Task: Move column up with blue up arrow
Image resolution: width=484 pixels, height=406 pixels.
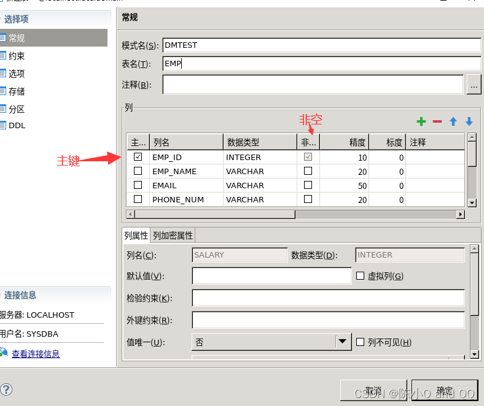Action: [x=453, y=121]
